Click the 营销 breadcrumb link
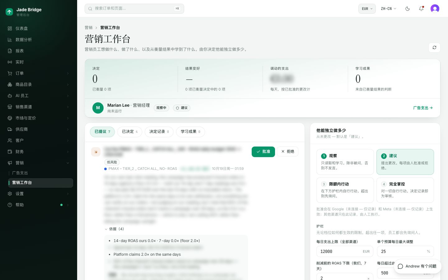The image size is (448, 280). (89, 28)
